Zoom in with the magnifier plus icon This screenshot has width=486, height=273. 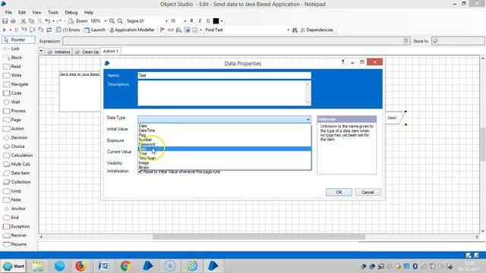coord(112,21)
